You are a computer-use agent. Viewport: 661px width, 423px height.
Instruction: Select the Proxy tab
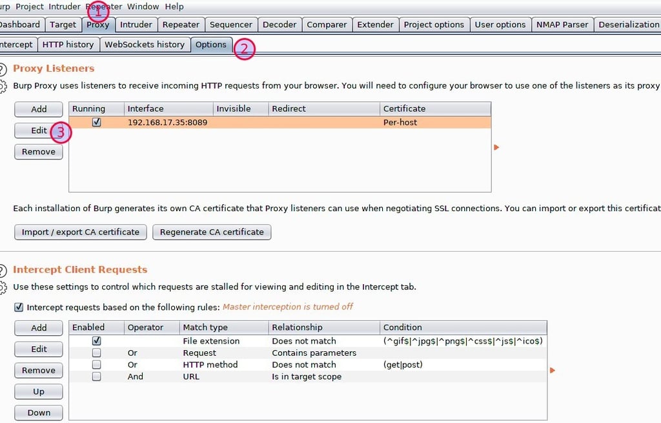(x=98, y=25)
